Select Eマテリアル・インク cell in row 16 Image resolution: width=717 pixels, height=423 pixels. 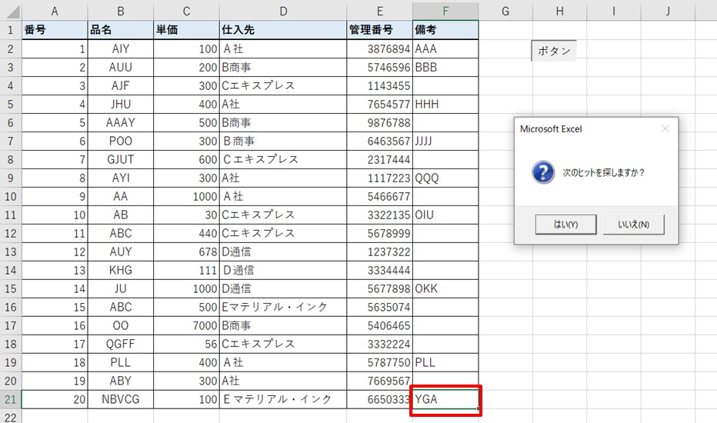coord(283,307)
